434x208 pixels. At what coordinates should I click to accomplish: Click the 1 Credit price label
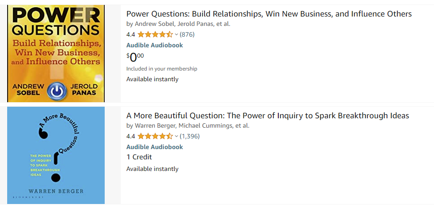point(139,157)
